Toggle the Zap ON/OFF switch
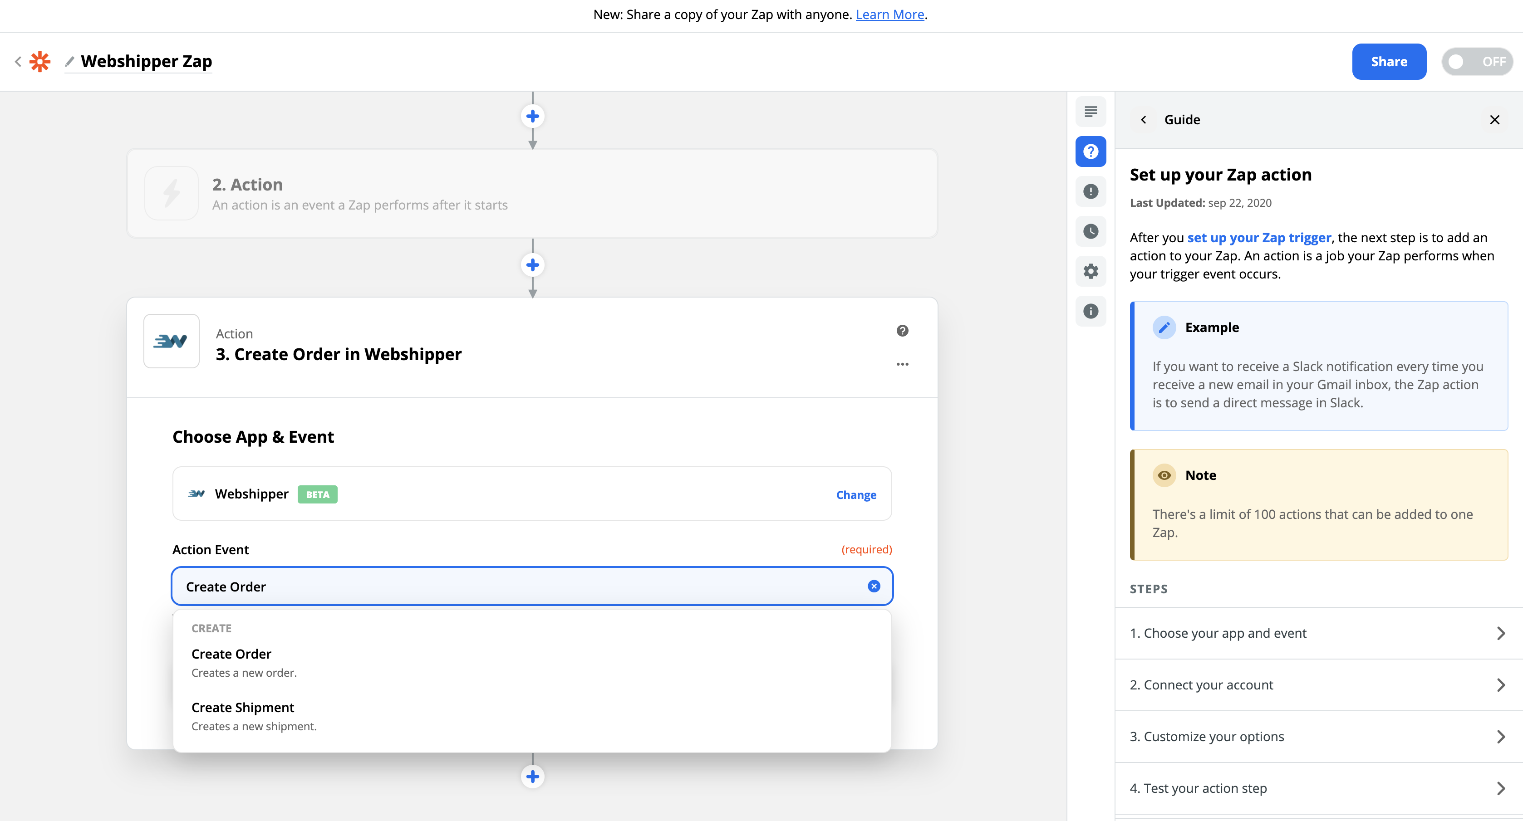 pyautogui.click(x=1477, y=62)
